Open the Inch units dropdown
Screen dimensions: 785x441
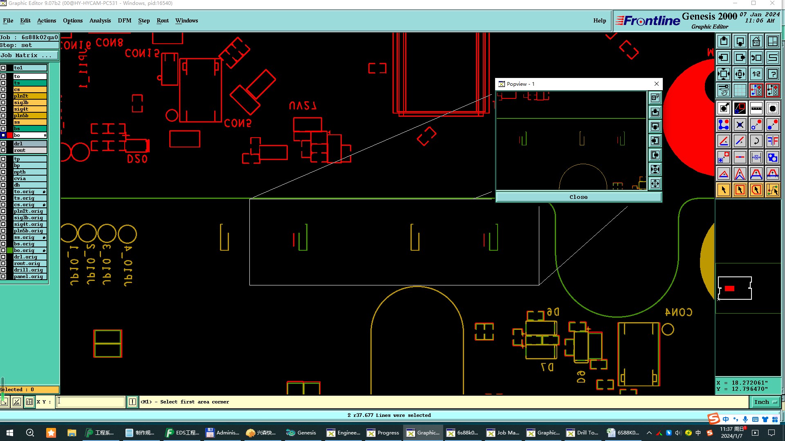click(x=765, y=402)
